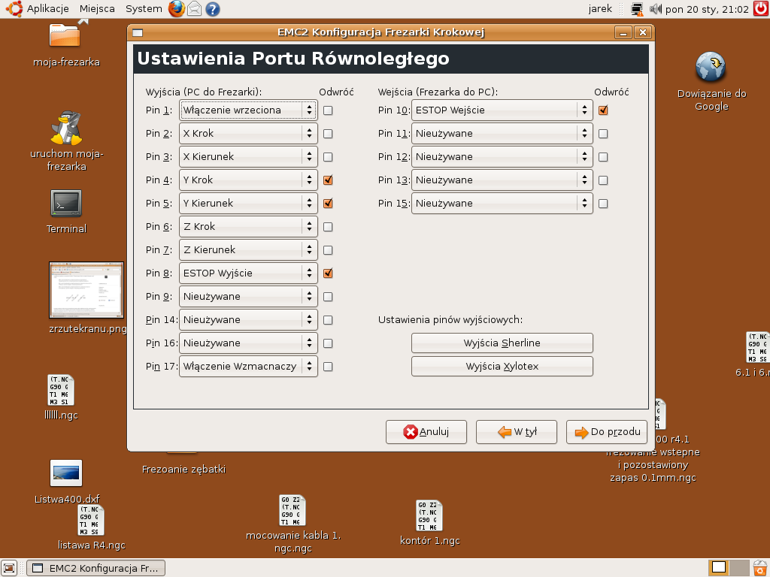
Task: Open the EMC2 window menu icon in title bar
Action: [138, 33]
